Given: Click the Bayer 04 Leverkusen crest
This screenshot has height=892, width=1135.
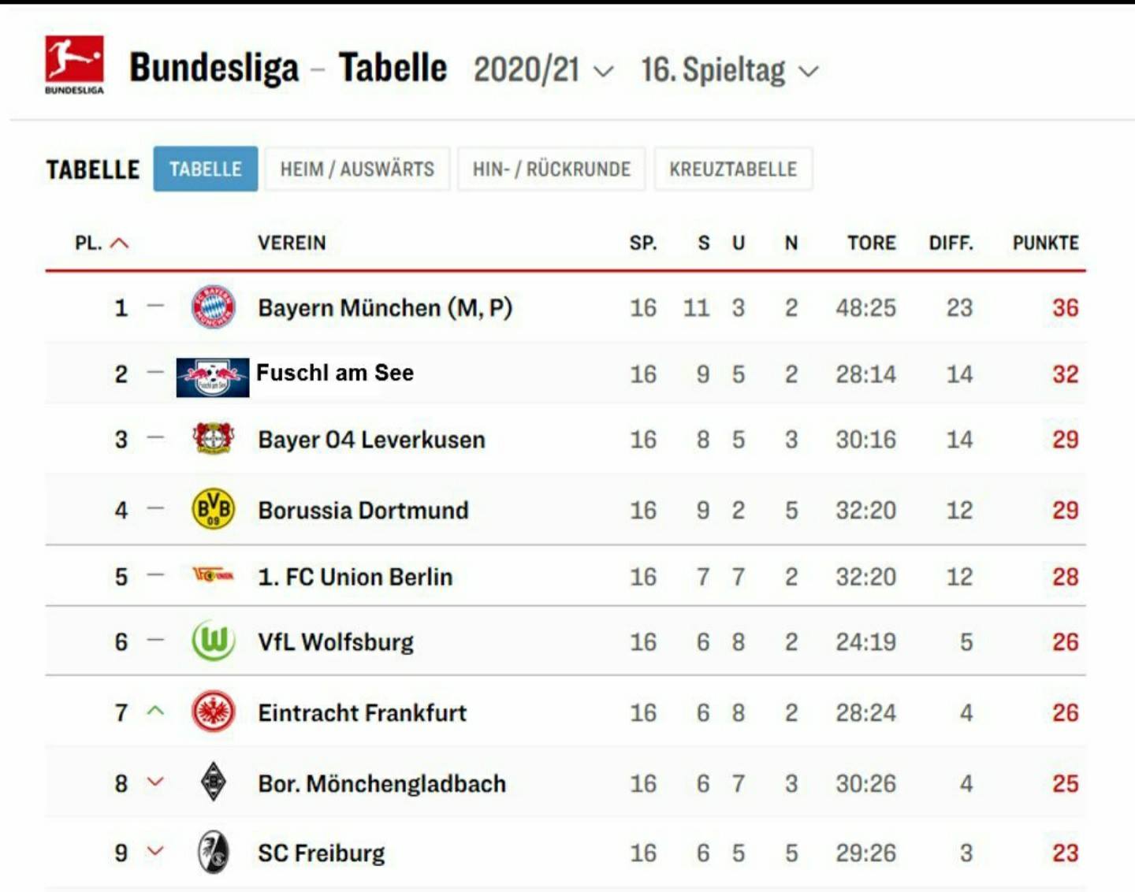Looking at the screenshot, I should pos(213,438).
